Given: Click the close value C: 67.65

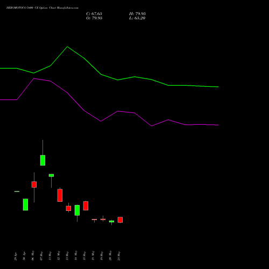Looking at the screenshot, I should coord(94,14).
